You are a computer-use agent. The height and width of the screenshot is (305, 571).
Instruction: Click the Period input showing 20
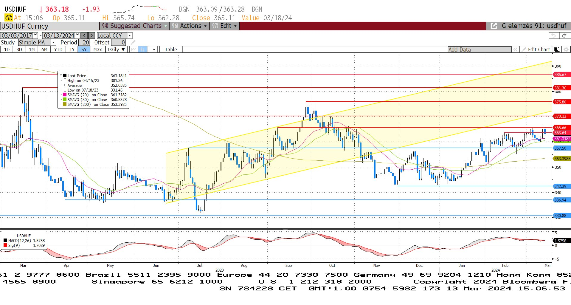point(84,42)
